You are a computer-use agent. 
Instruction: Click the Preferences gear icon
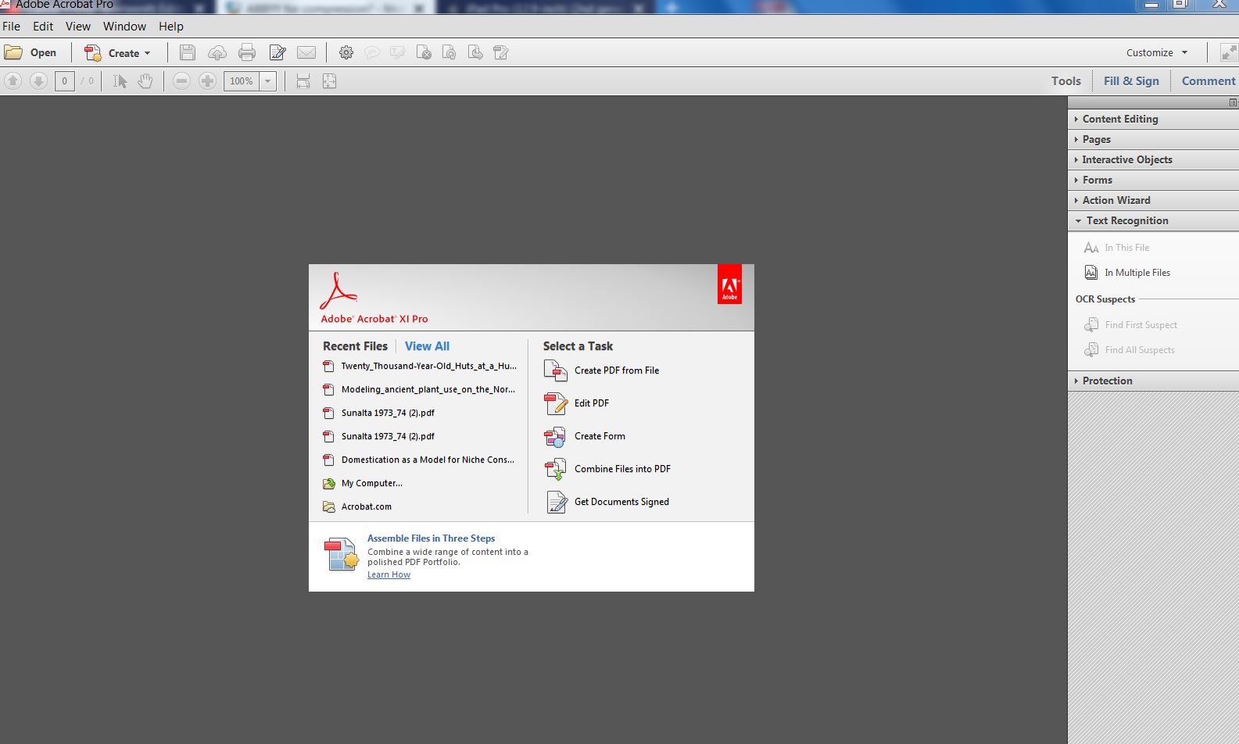coord(346,53)
